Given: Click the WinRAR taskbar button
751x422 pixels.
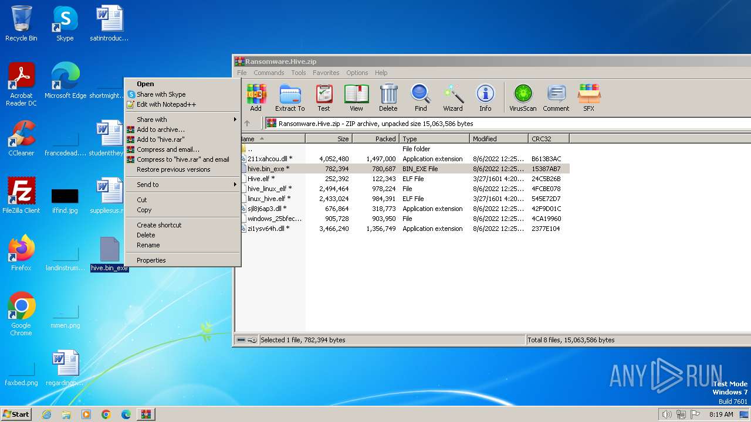Looking at the screenshot, I should (146, 414).
